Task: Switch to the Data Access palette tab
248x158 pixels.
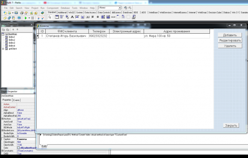Action: point(90,12)
